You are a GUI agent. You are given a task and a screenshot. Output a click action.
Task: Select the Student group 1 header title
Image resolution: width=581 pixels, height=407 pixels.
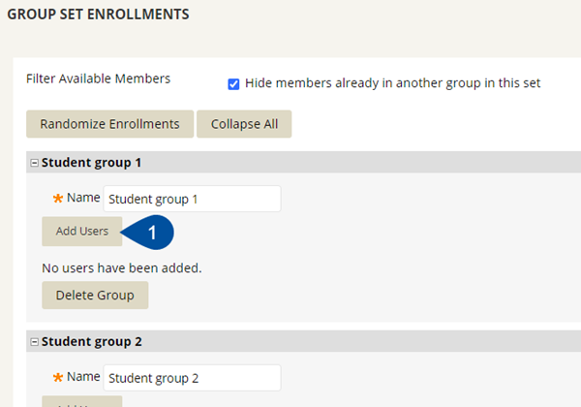click(91, 163)
